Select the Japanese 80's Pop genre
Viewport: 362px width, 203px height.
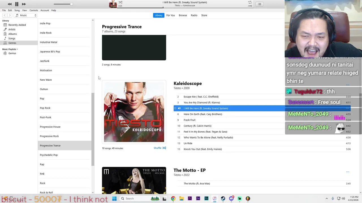50,52
